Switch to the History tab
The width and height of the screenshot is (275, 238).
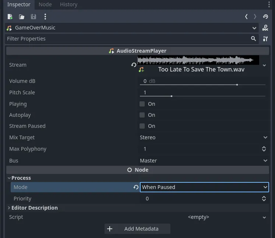(x=68, y=4)
